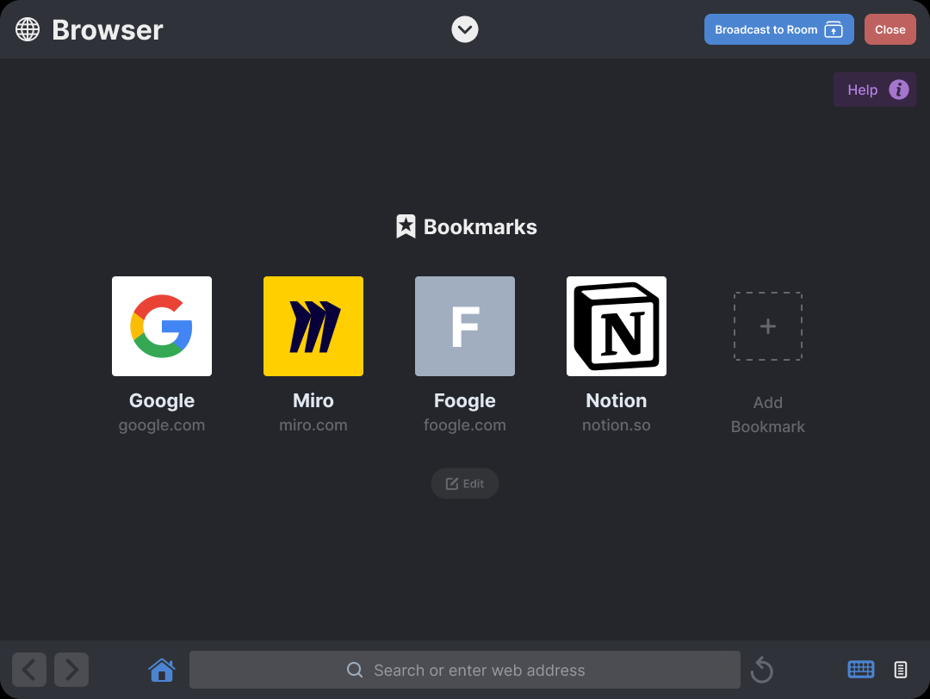Go back with the left arrow
Viewport: 930px width, 699px height.
click(29, 670)
